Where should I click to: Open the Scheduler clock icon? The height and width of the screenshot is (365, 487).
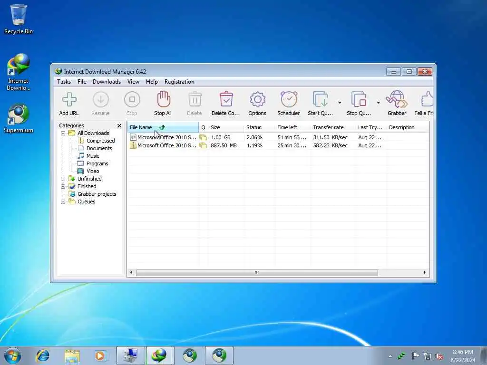(289, 99)
